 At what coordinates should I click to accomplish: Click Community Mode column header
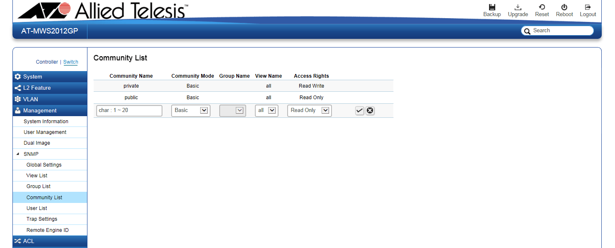click(x=193, y=76)
